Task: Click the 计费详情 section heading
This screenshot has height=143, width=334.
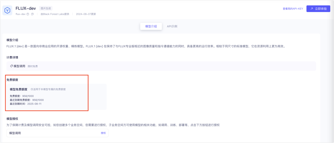Action: (12, 58)
